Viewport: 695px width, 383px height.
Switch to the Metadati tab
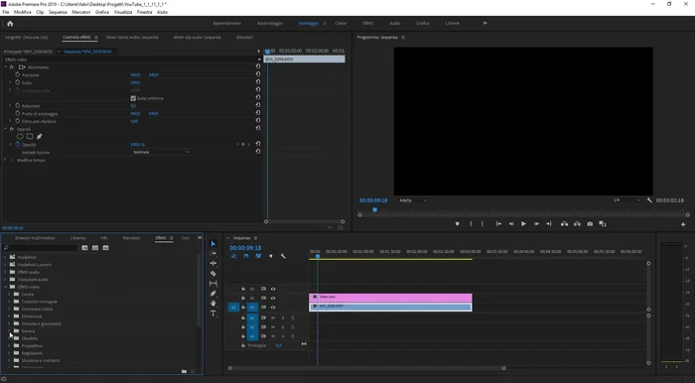[244, 37]
